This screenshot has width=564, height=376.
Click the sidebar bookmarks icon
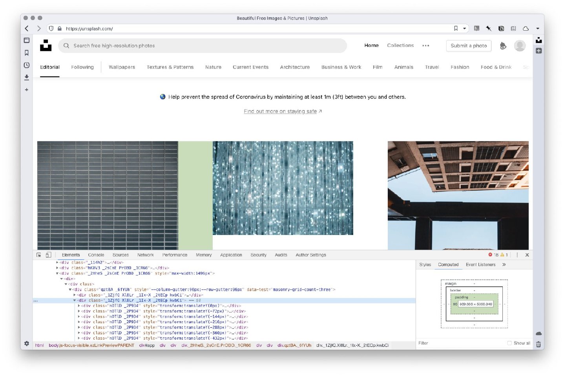click(27, 53)
